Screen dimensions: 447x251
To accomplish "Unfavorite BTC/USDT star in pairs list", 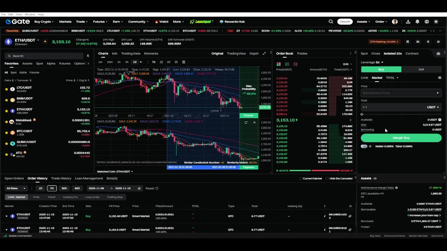I will pos(6,132).
